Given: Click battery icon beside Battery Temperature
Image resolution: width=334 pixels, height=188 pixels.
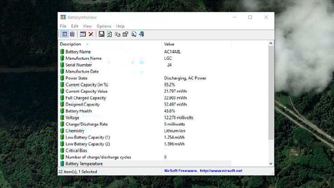Looking at the screenshot, I should pos(62,163).
